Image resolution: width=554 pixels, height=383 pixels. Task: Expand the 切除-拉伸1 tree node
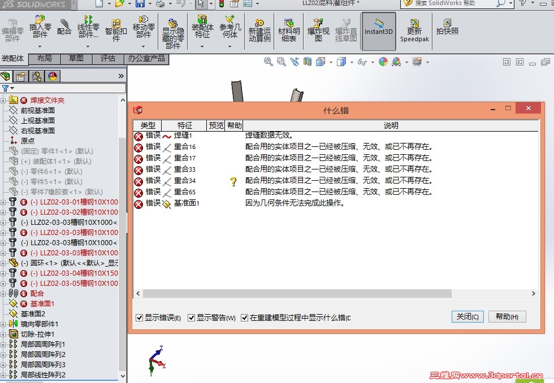point(3,334)
